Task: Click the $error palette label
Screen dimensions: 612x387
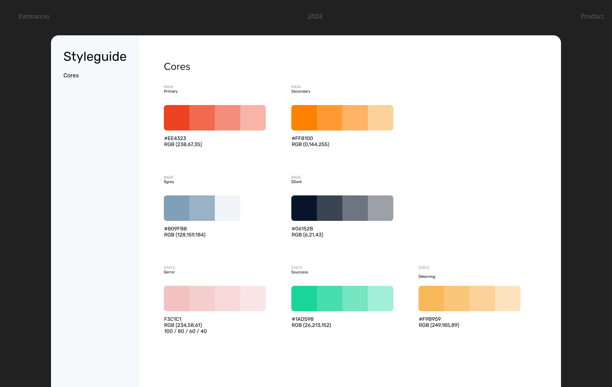Action: click(x=169, y=272)
